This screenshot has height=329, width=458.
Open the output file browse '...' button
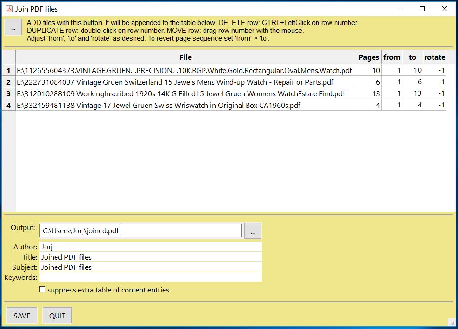tap(253, 231)
